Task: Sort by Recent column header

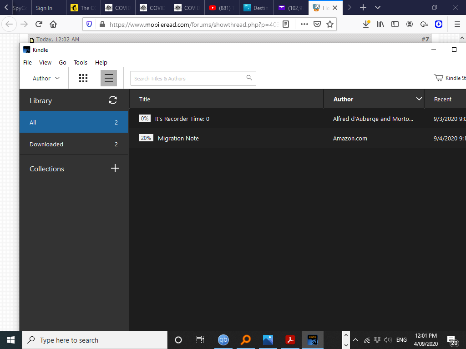Action: 445,99
